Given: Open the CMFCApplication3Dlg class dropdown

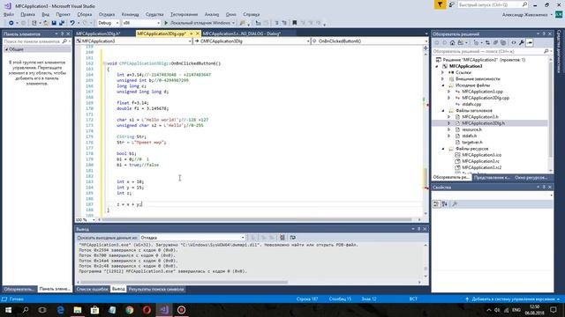Looking at the screenshot, I should point(252,41).
